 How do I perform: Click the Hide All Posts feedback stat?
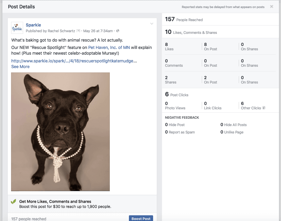click(x=233, y=125)
